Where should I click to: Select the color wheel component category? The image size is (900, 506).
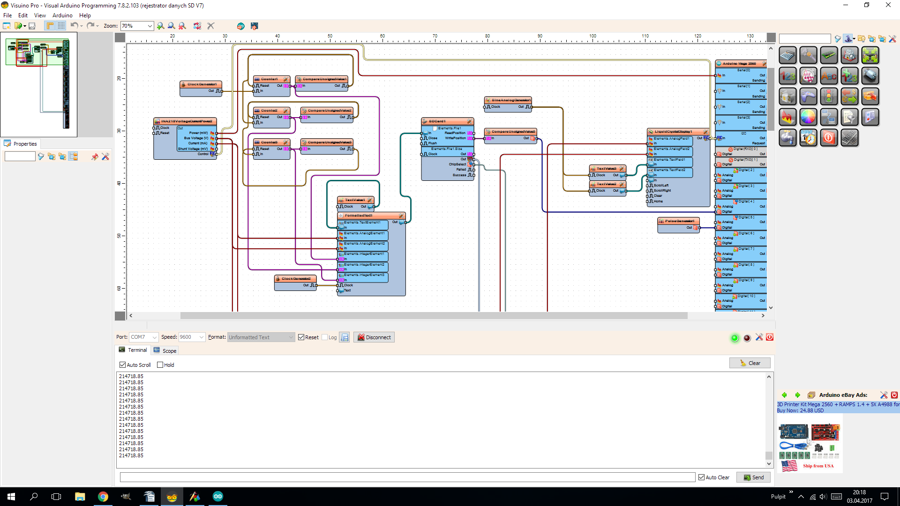click(x=808, y=117)
